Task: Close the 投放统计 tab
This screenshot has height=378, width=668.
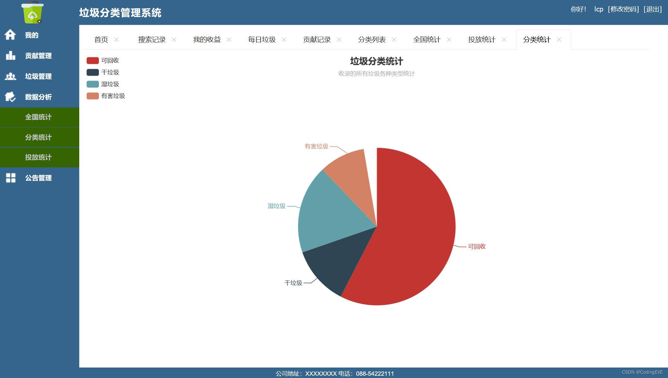Action: [x=504, y=39]
